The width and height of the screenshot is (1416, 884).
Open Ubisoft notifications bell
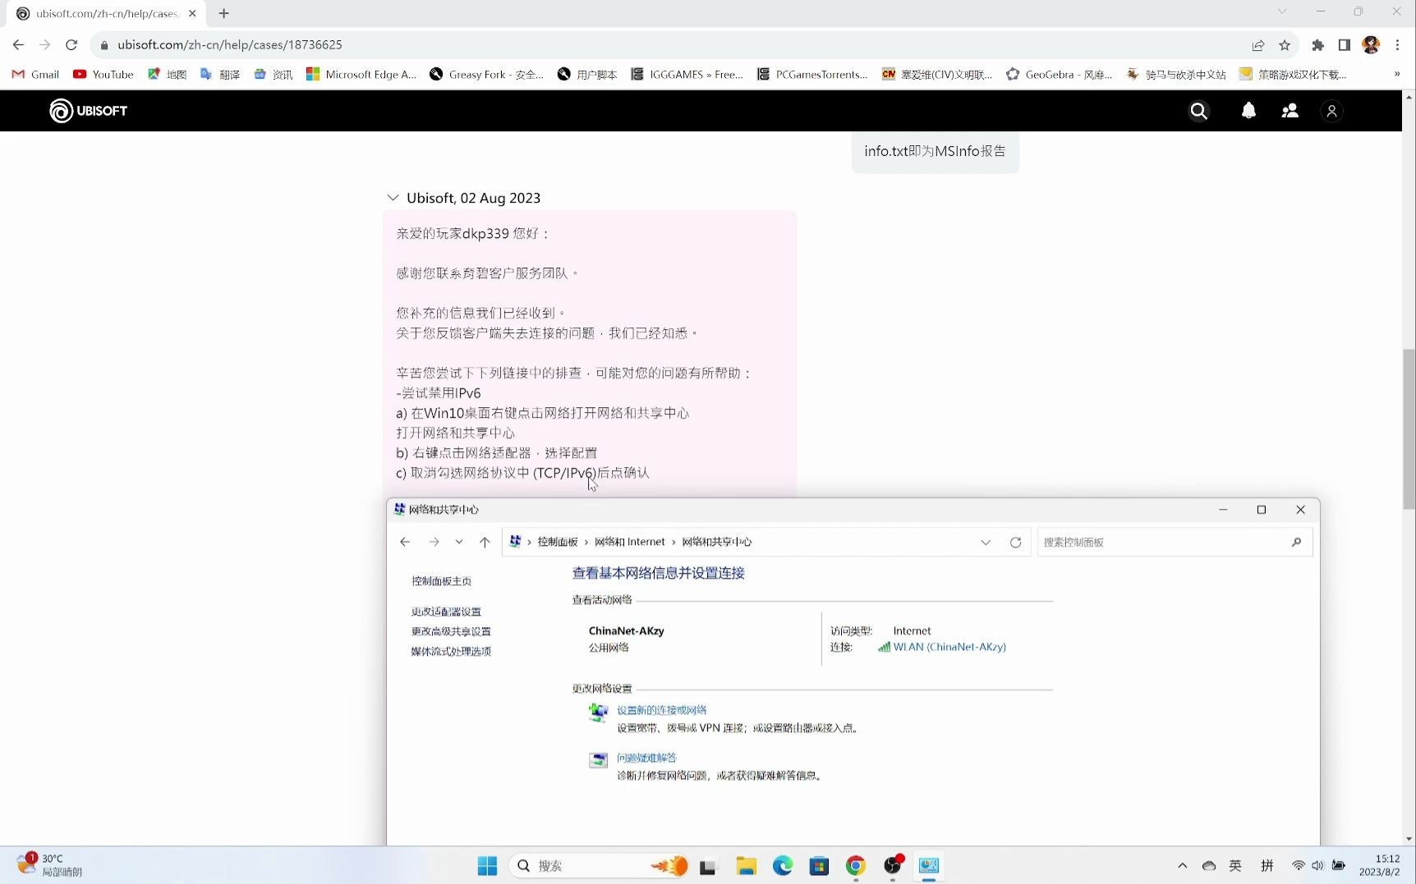(x=1248, y=111)
